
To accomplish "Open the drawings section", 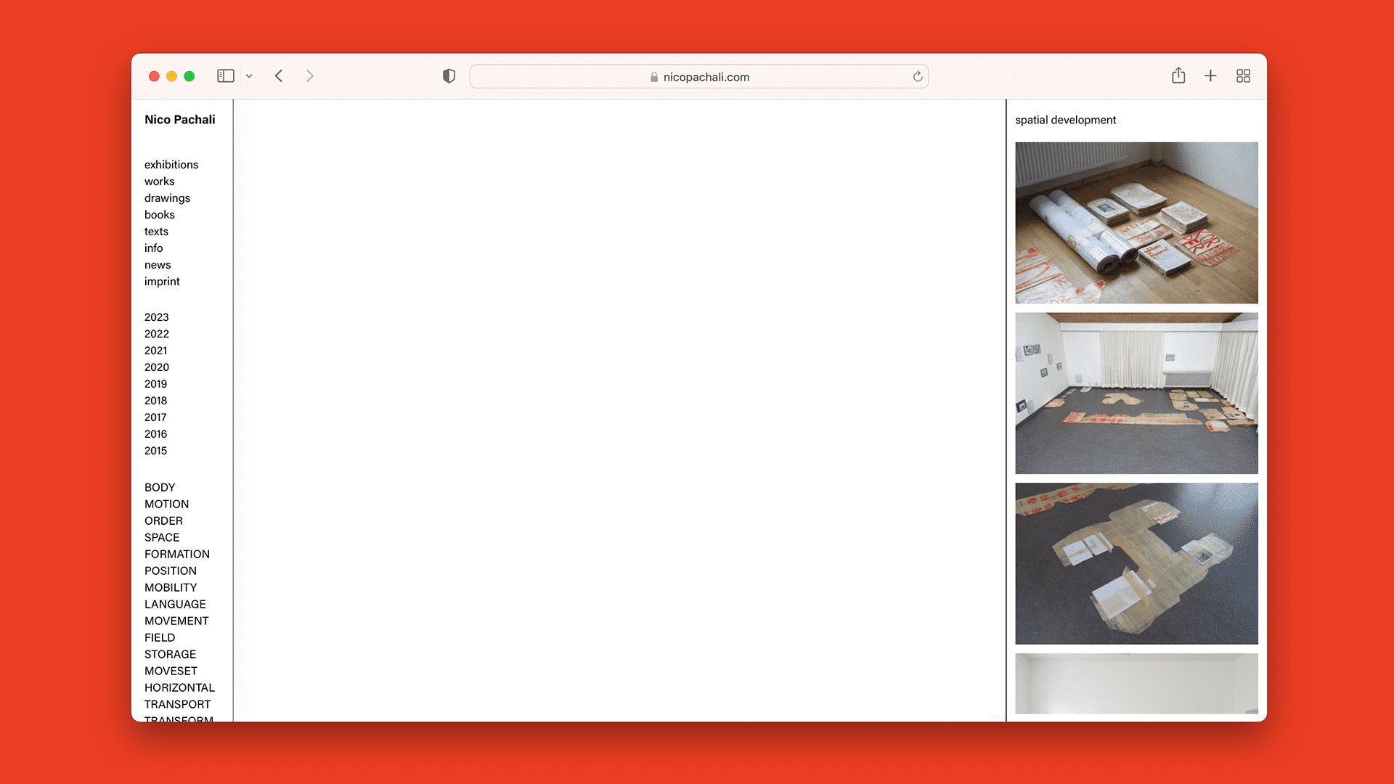I will (x=167, y=198).
